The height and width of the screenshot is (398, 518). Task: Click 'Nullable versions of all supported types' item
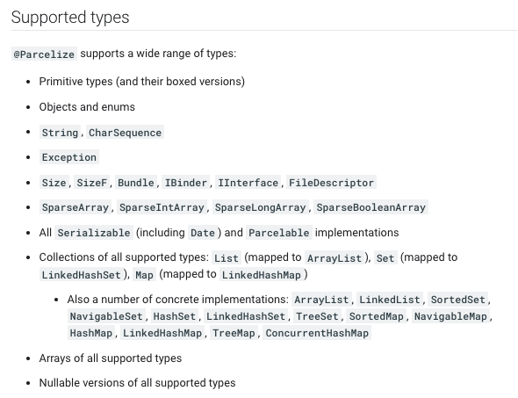[x=137, y=382]
